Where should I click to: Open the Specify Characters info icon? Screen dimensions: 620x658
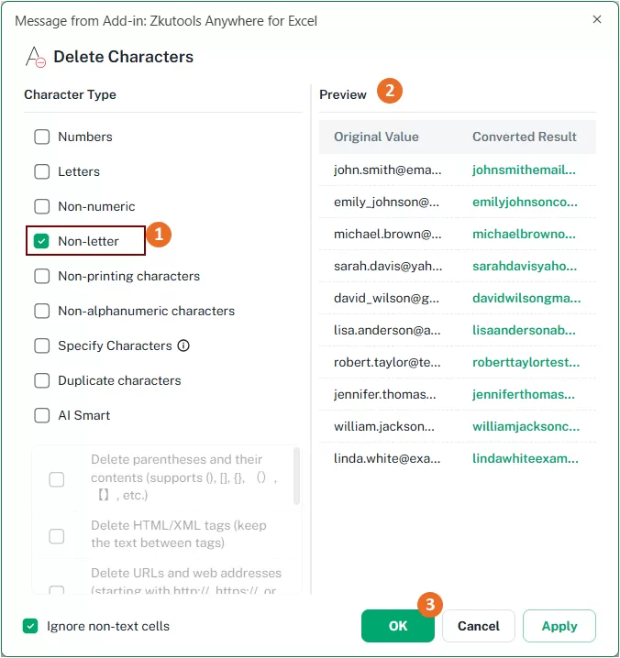tap(183, 345)
